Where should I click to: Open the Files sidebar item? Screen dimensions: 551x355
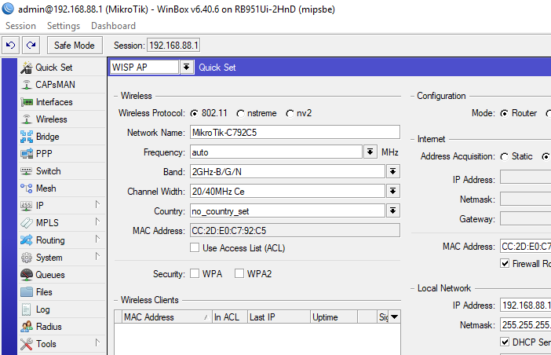44,292
